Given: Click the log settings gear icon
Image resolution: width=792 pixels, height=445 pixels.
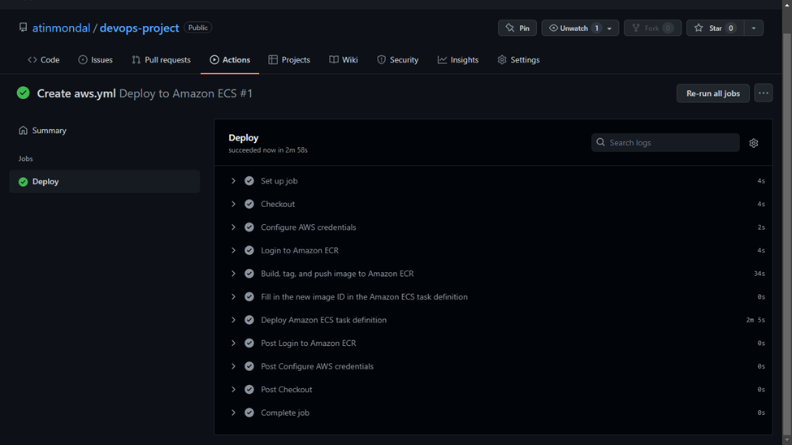Looking at the screenshot, I should point(754,143).
